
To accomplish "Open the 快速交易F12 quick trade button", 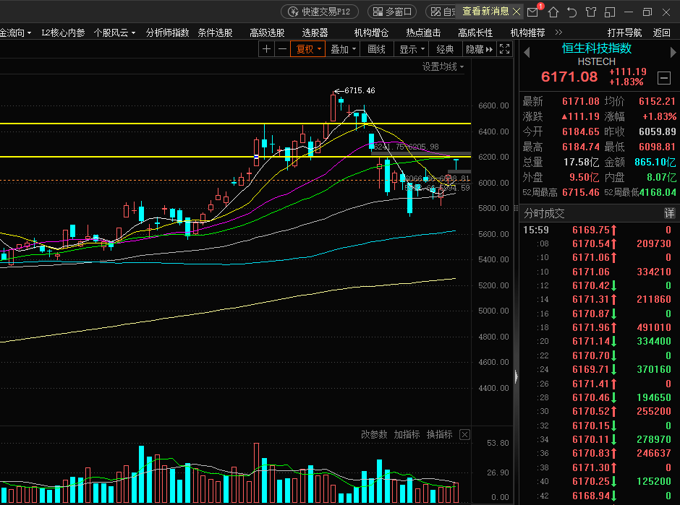I will (x=320, y=12).
